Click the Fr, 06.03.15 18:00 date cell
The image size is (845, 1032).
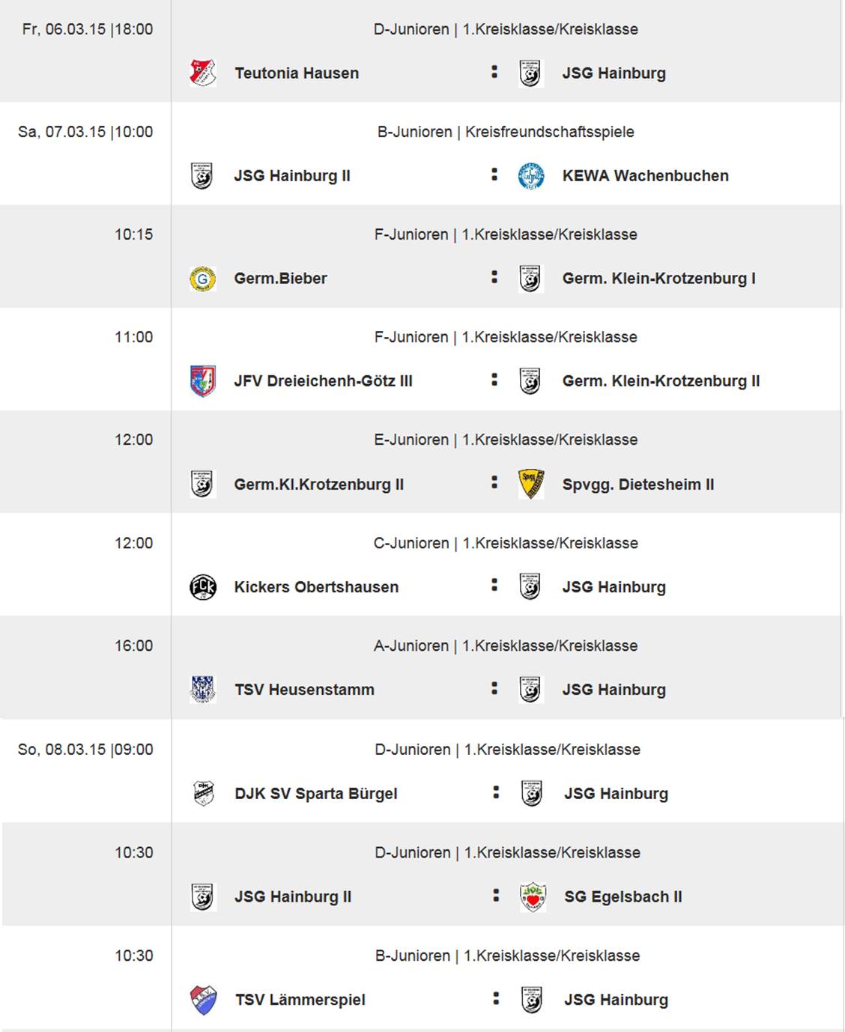(87, 30)
